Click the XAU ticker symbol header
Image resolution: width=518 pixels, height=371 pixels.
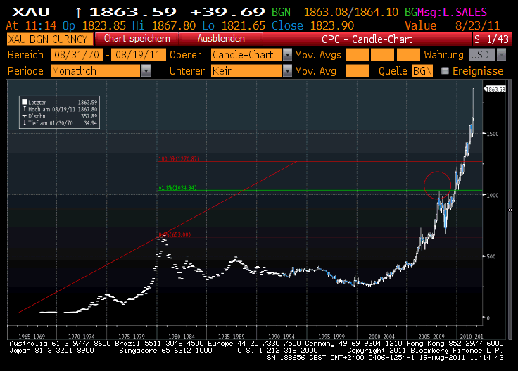(x=31, y=12)
